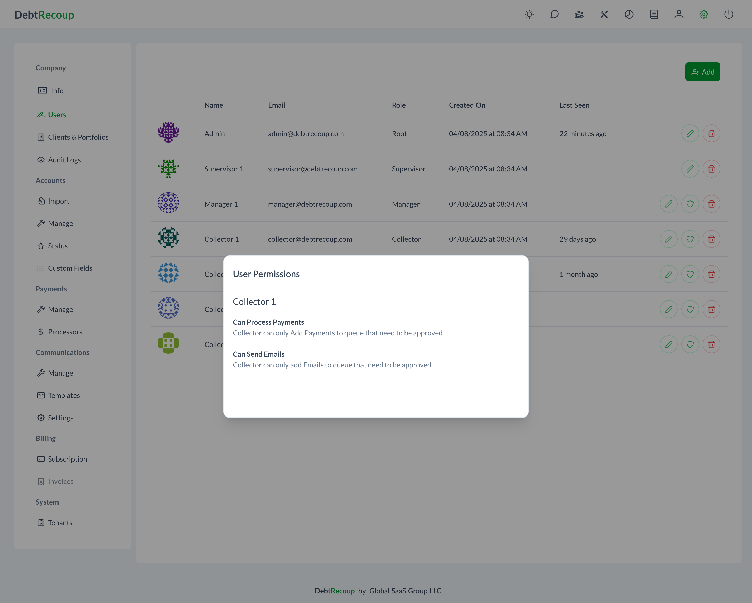Screen dimensions: 752x603
Task: Toggle the light/dark theme sun icon
Action: pos(529,14)
